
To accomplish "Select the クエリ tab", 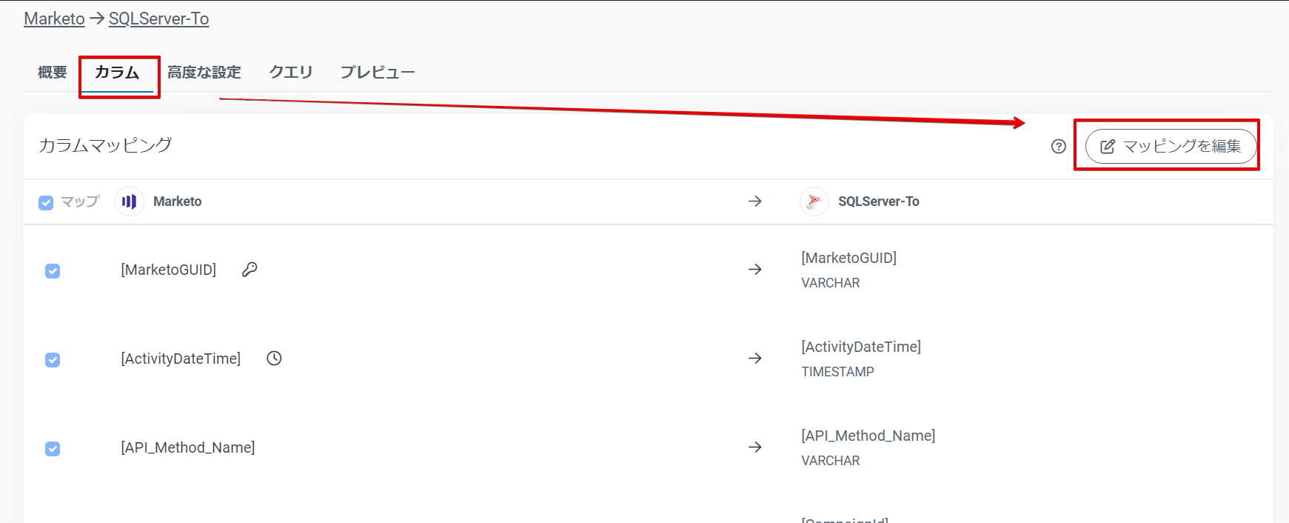I will [290, 73].
